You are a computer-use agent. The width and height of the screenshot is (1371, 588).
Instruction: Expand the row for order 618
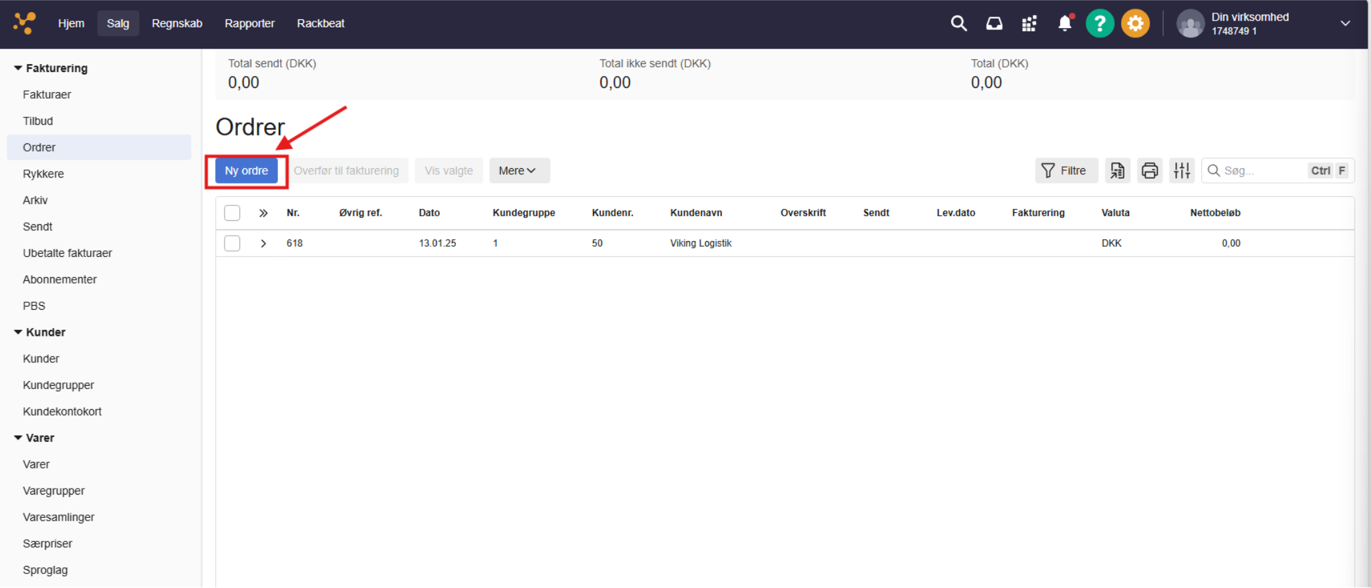coord(263,244)
